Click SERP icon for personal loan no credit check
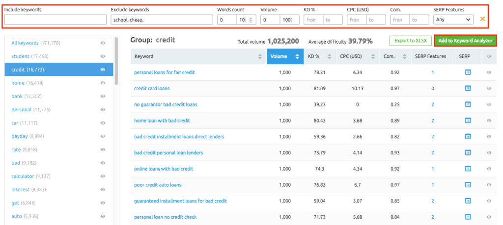Screen dimensions: 503x225 (468, 217)
